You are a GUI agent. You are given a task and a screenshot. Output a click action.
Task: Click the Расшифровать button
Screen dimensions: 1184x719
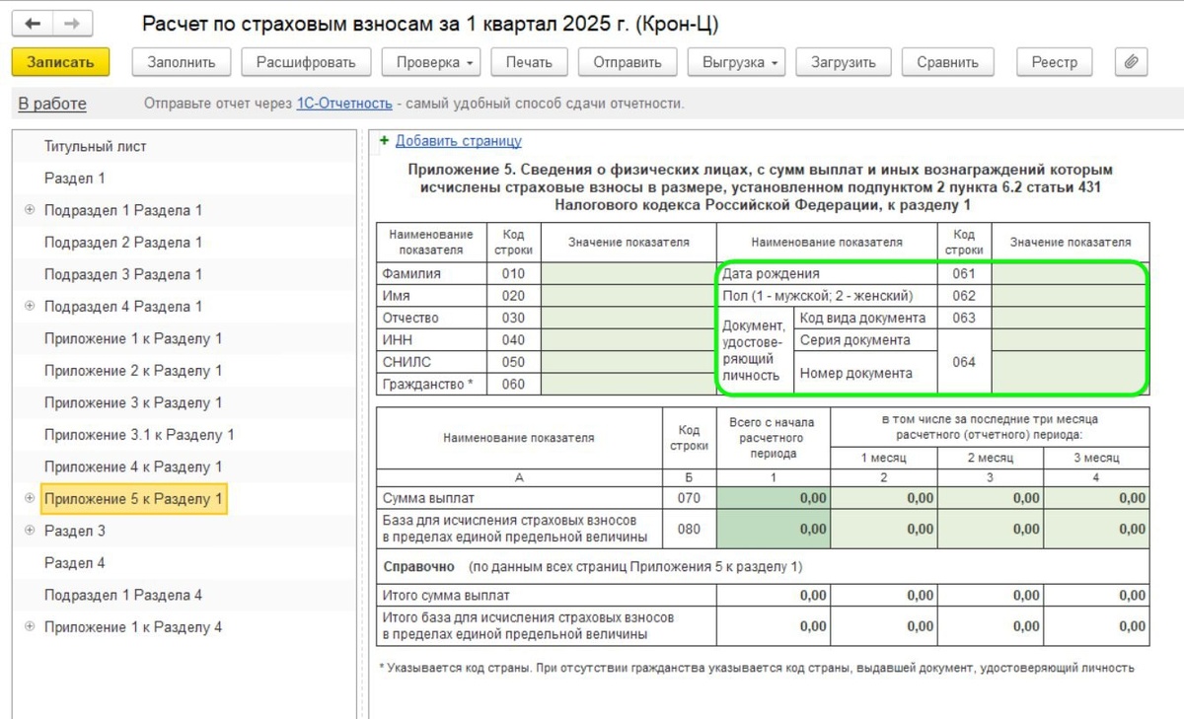click(x=306, y=62)
